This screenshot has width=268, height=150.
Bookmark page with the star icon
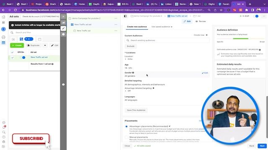click(x=221, y=10)
